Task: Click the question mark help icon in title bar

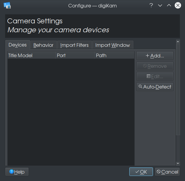Action: point(151,6)
